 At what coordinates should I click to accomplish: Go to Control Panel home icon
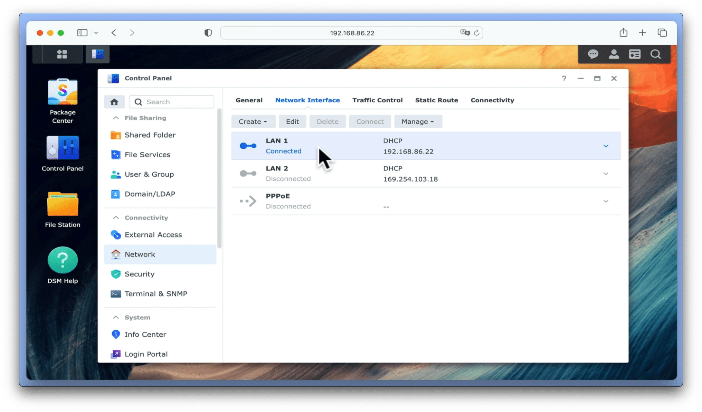pyautogui.click(x=114, y=102)
